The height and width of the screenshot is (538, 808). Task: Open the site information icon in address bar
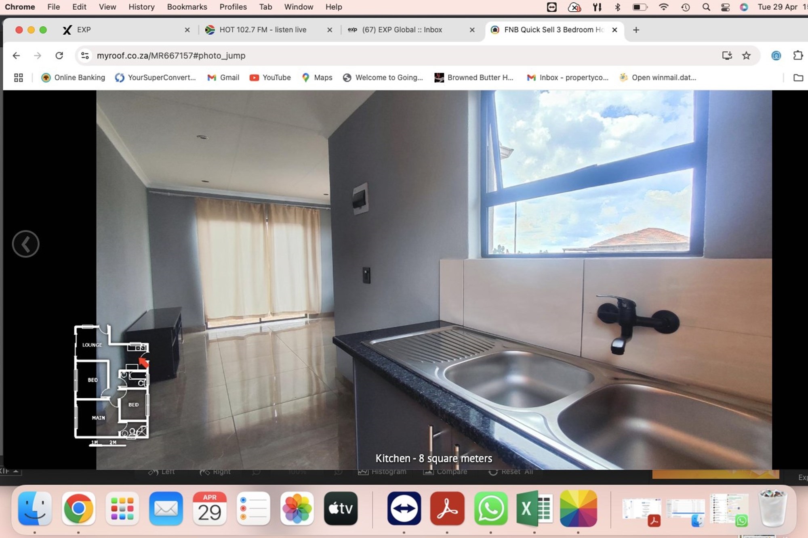pos(85,55)
